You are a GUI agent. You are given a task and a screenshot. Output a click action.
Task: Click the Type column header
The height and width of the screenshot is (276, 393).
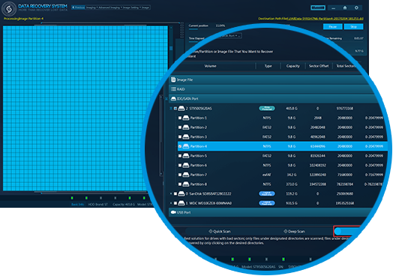click(268, 66)
